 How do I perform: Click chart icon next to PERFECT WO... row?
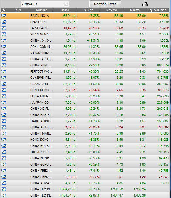4,71
